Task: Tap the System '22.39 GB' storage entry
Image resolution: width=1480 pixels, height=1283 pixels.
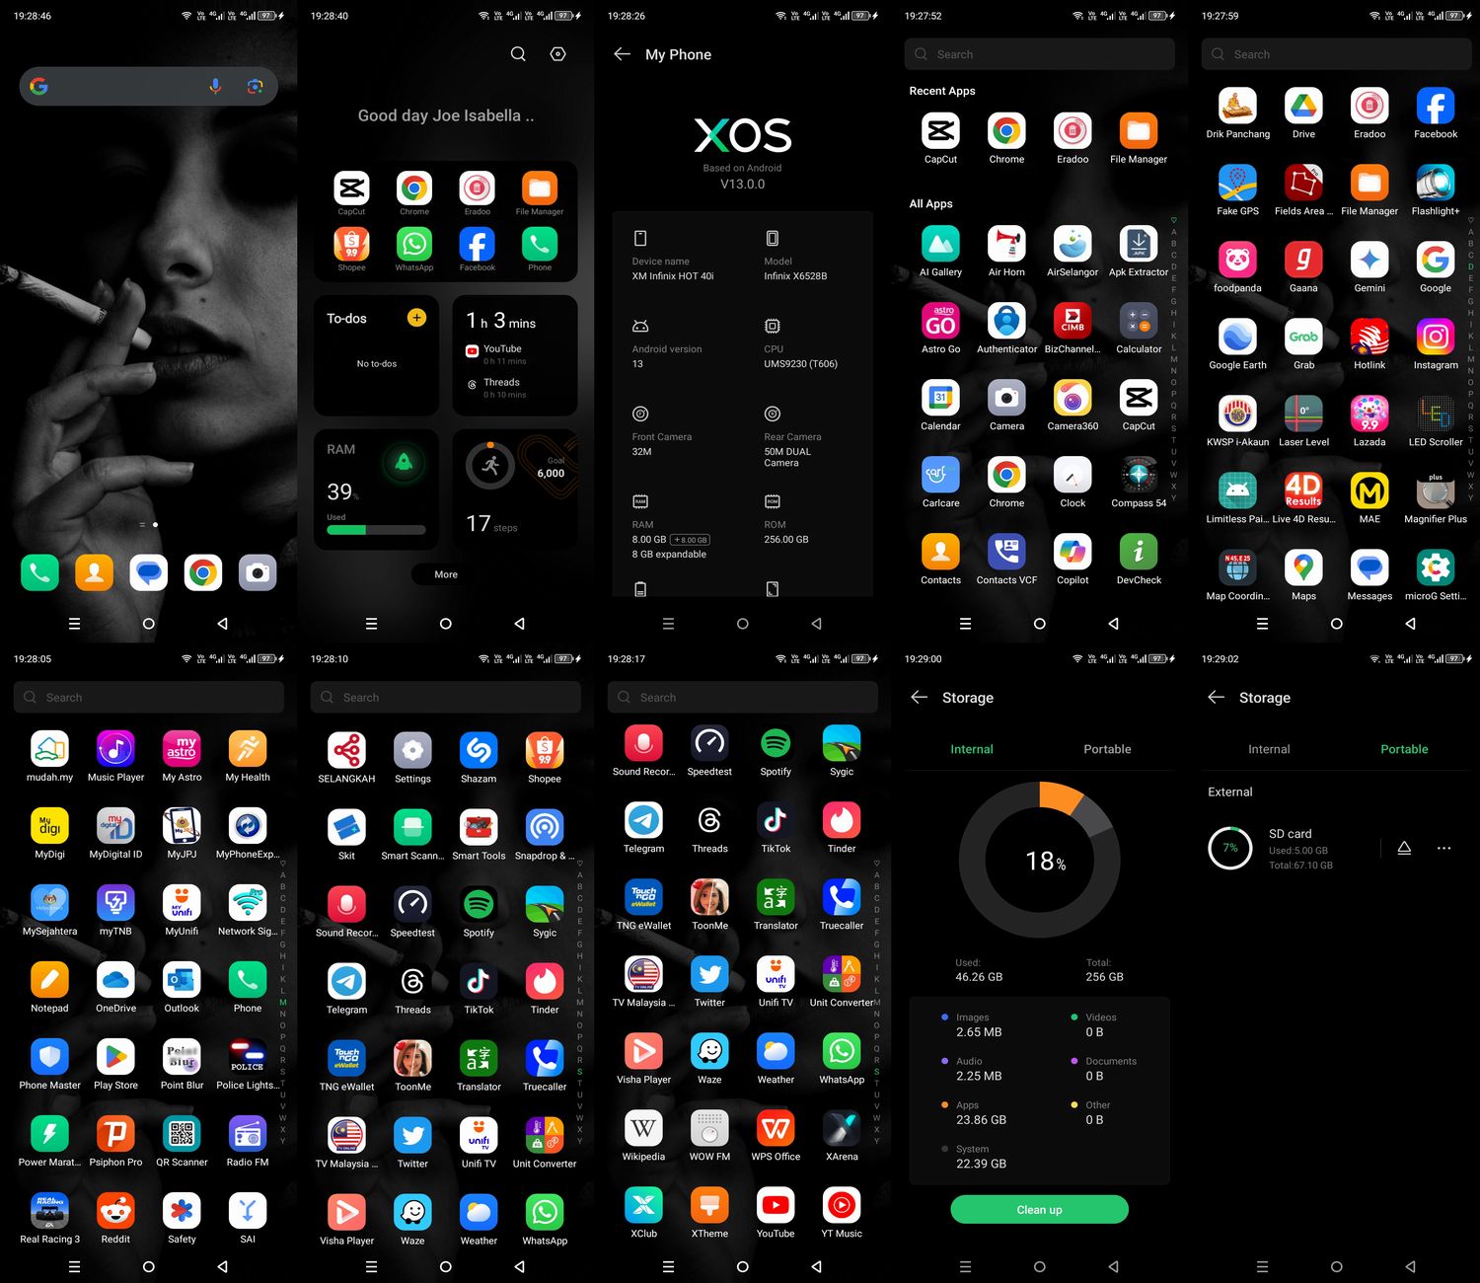Action: (981, 1164)
